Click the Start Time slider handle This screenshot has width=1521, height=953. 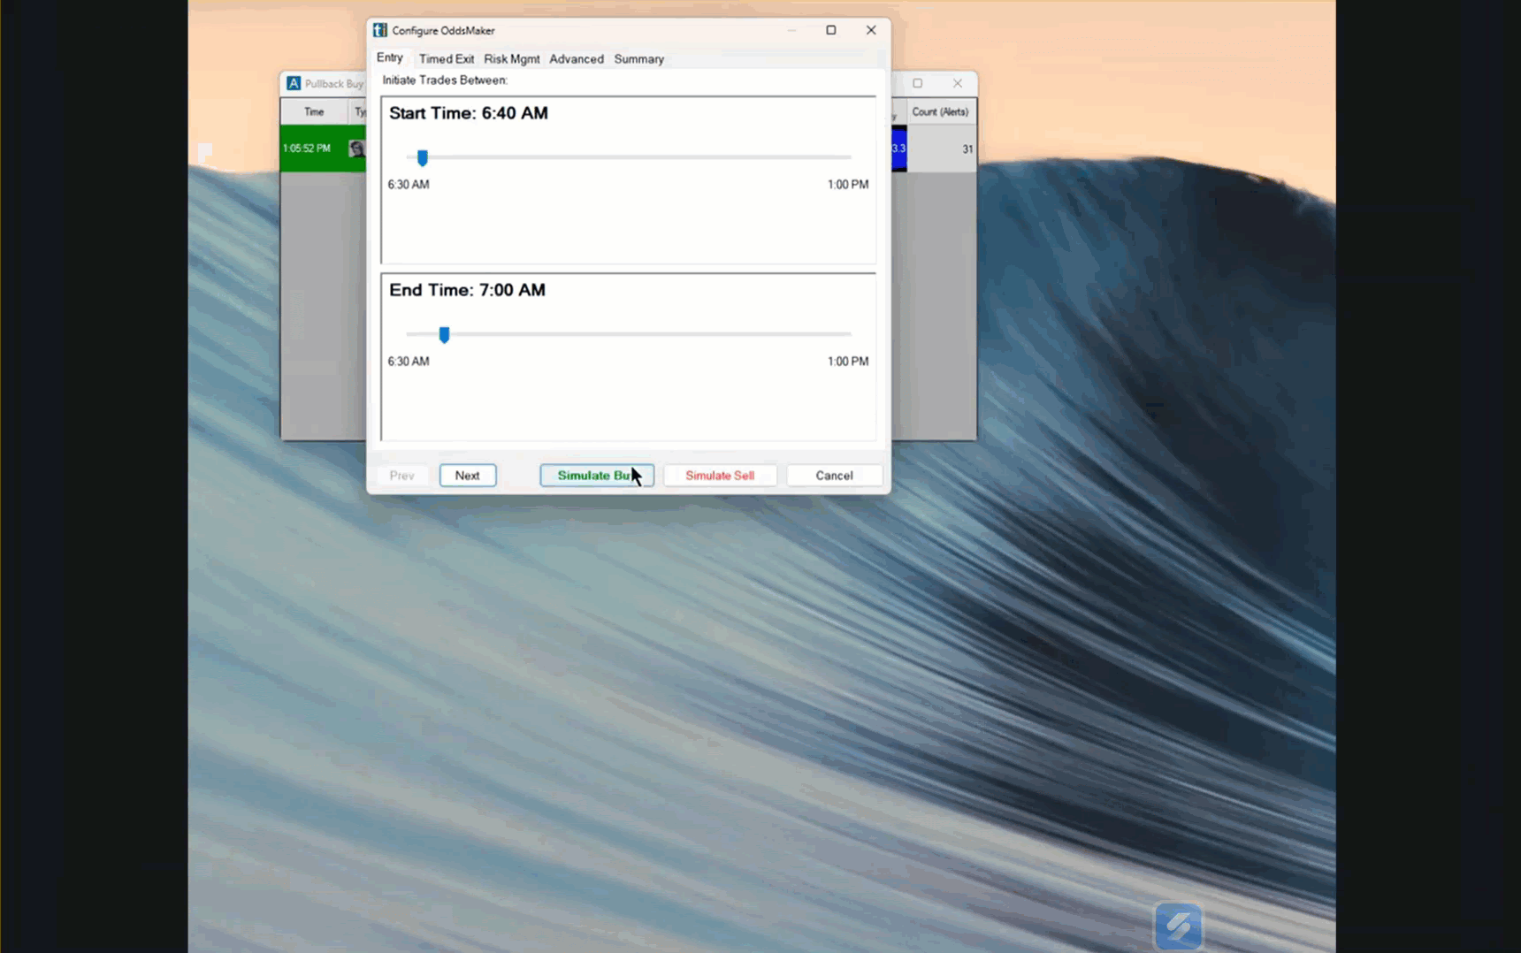[x=423, y=158]
